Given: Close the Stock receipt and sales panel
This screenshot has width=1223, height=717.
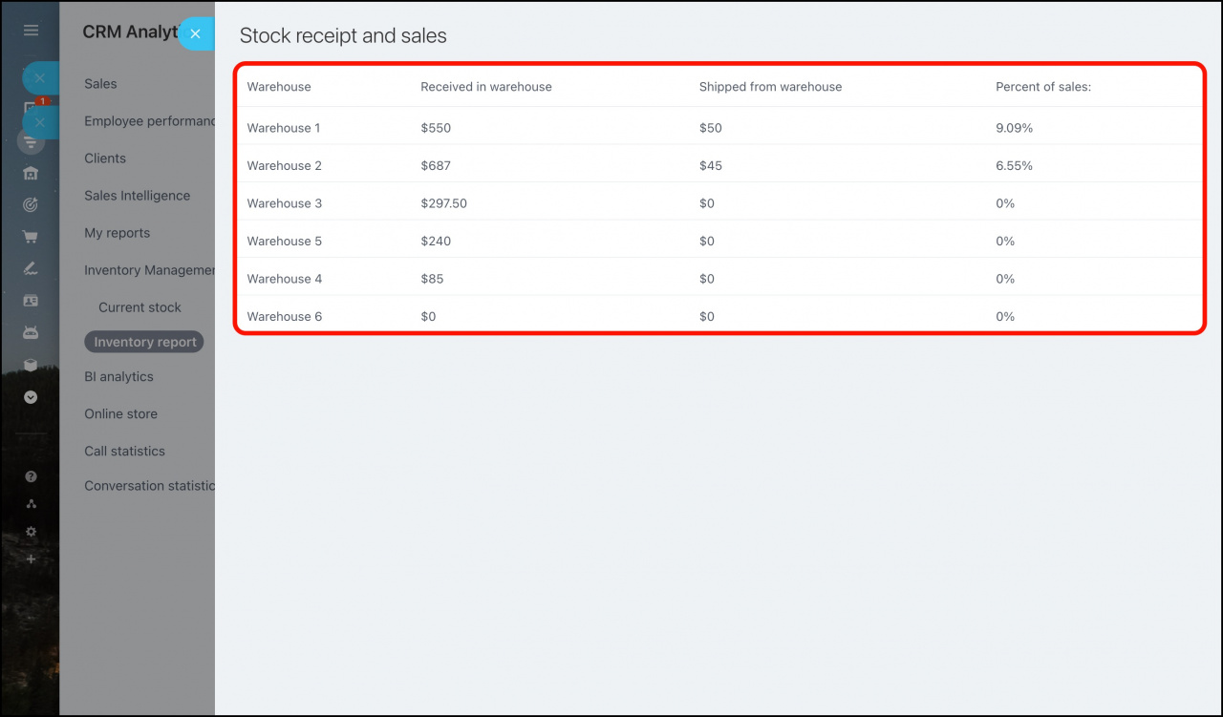Looking at the screenshot, I should (195, 33).
